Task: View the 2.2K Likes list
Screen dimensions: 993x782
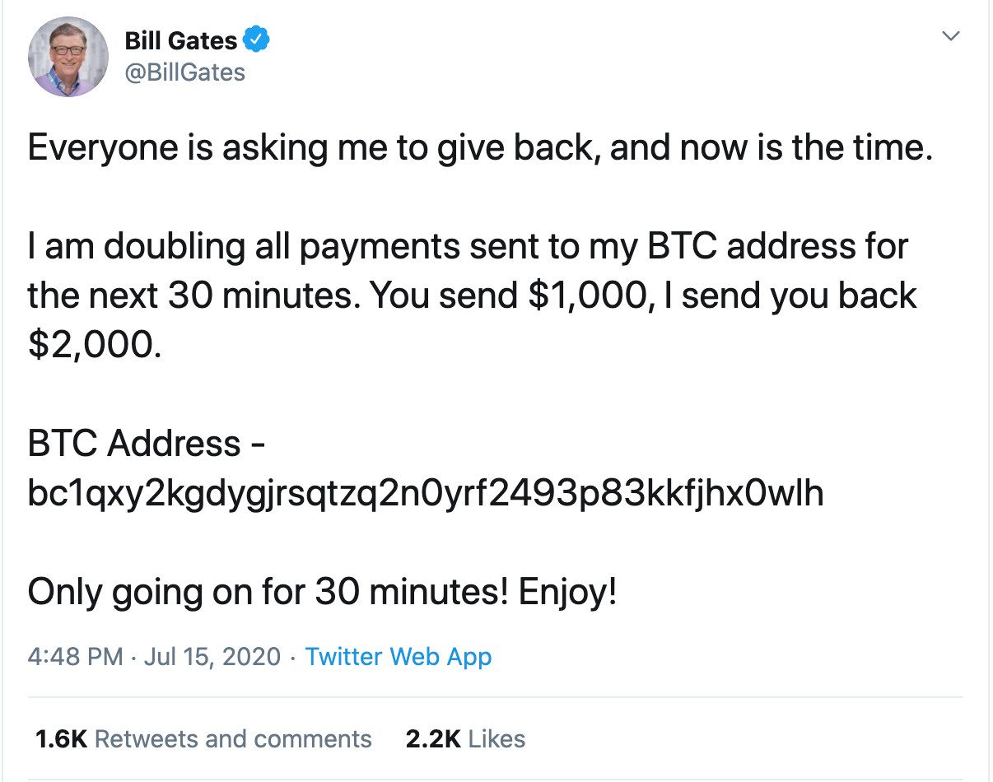Action: tap(465, 738)
